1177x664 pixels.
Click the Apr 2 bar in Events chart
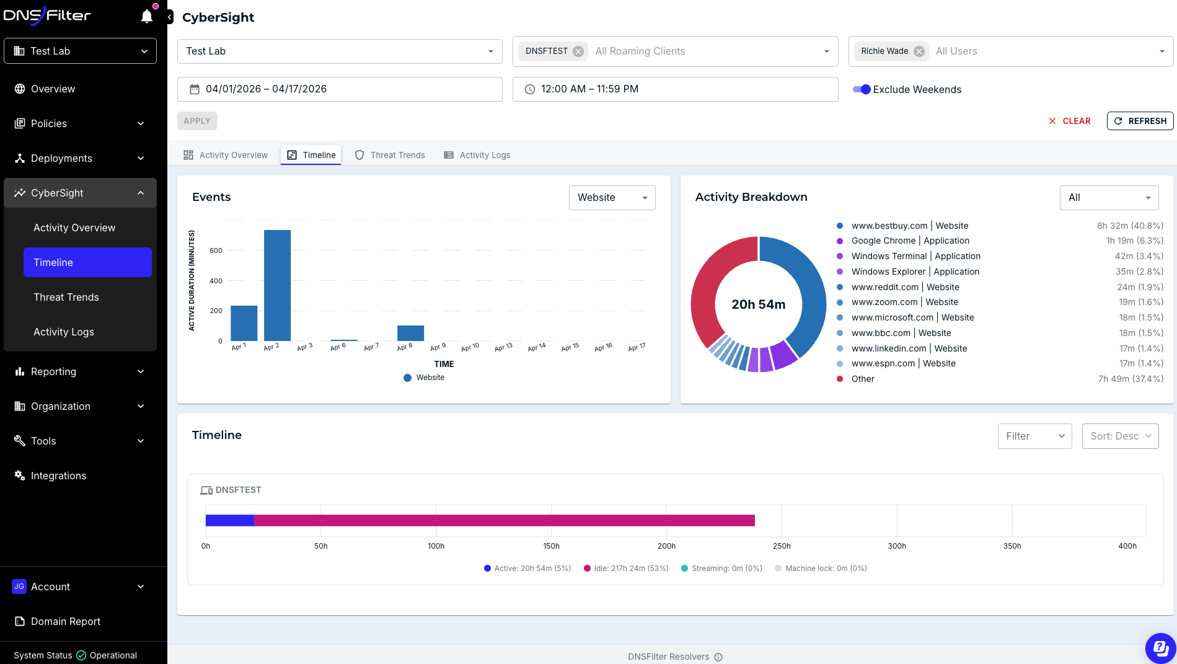277,285
